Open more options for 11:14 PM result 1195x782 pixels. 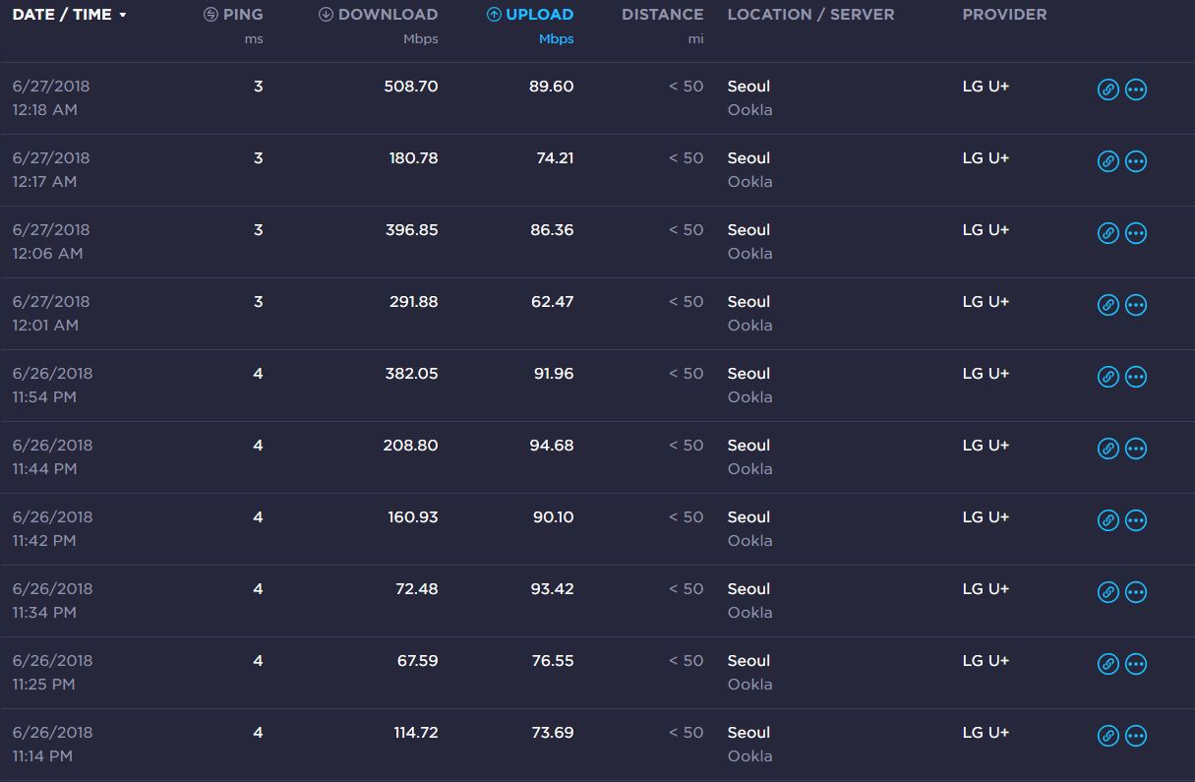tap(1136, 736)
